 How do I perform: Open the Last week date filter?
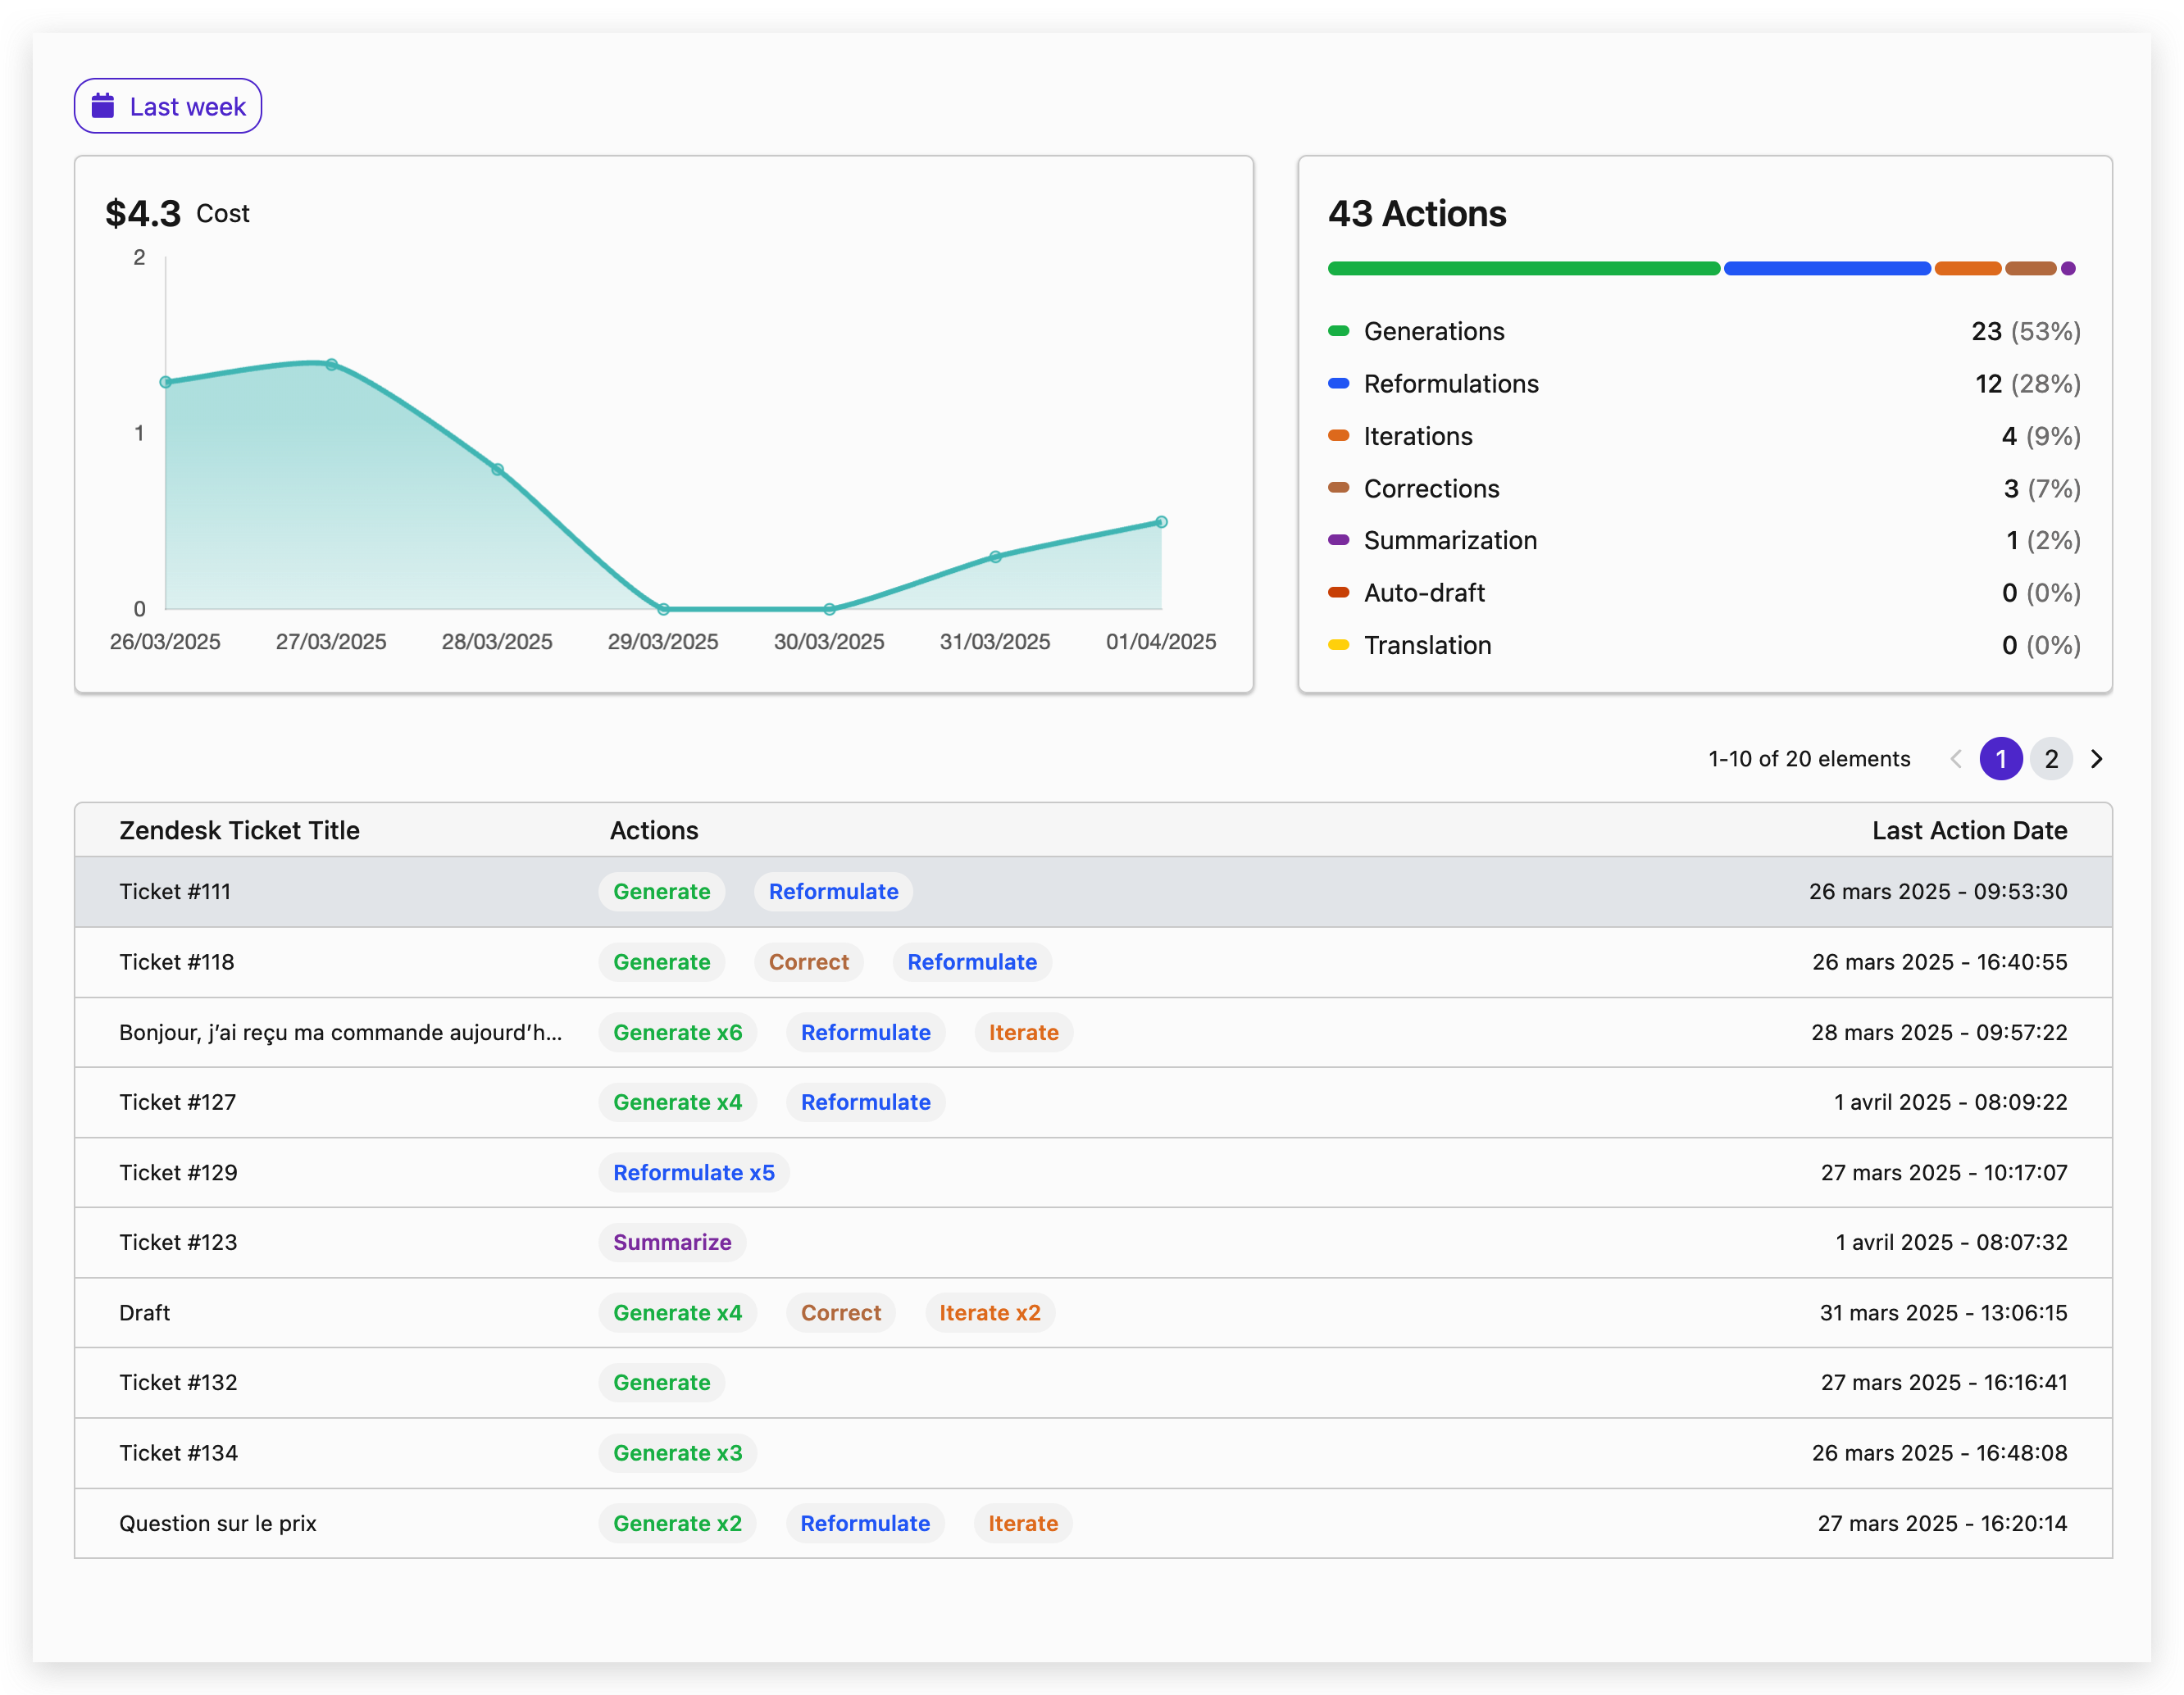tap(168, 106)
